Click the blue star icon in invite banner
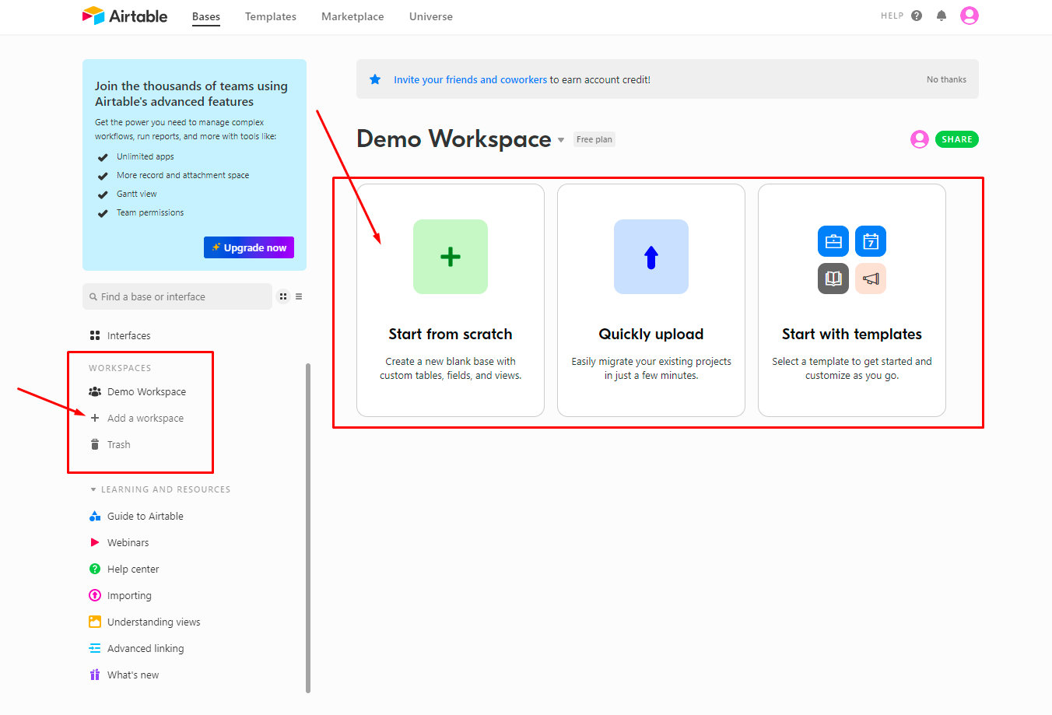Image resolution: width=1052 pixels, height=715 pixels. click(375, 79)
